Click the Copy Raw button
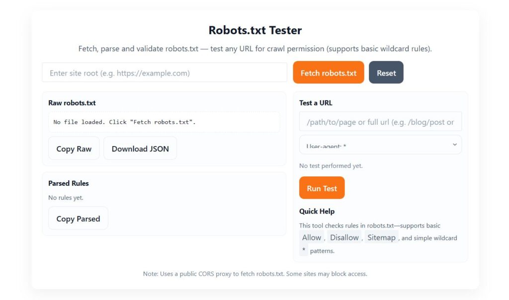The width and height of the screenshot is (509, 300). [74, 148]
